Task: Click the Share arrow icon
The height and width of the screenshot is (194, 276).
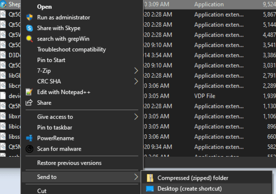Action: click(29, 103)
